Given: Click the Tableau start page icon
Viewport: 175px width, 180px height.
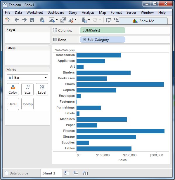Looking at the screenshot, I should click(7, 20).
